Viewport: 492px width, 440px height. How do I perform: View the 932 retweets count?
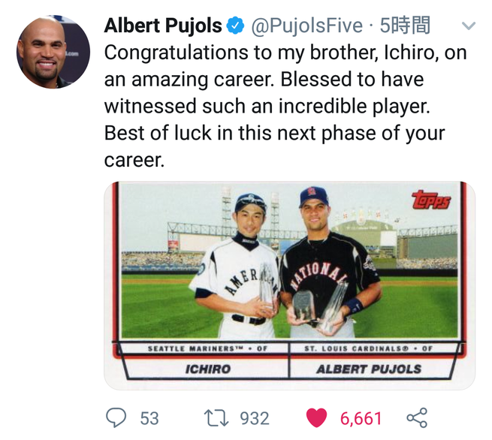pyautogui.click(x=254, y=418)
